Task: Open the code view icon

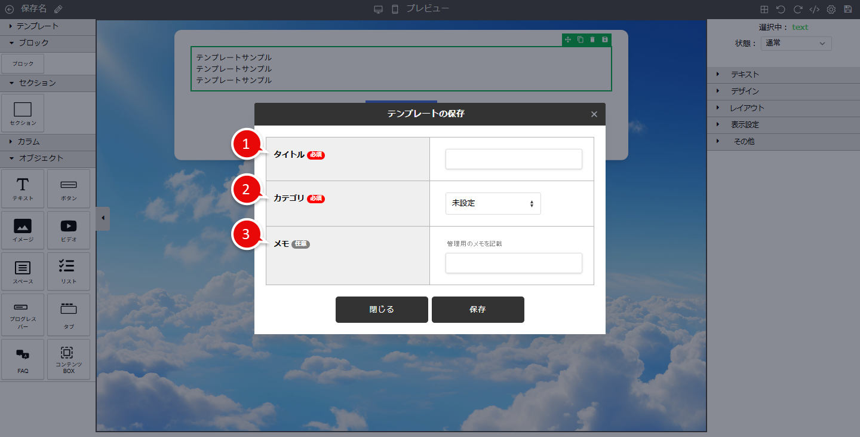Action: [814, 9]
